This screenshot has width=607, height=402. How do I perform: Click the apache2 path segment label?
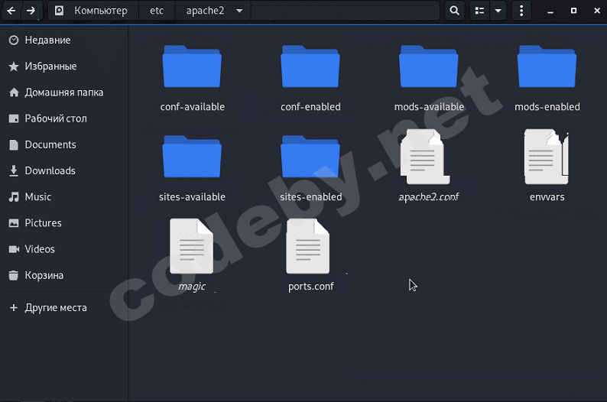click(205, 11)
